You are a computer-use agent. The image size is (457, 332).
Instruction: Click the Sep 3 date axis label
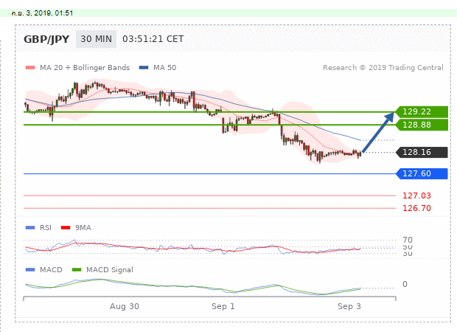pyautogui.click(x=349, y=306)
